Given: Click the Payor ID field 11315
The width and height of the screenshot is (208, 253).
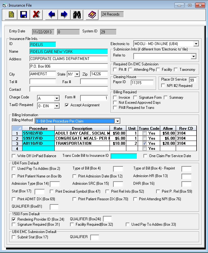Looking at the screenshot, I should point(142,83).
